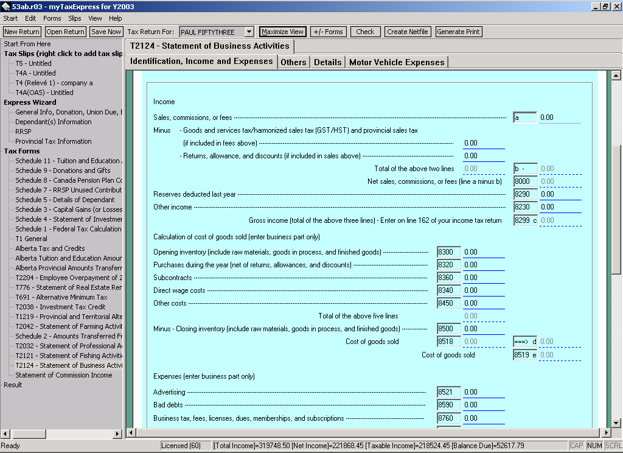Click the New Return toolbar button
Screen dimensions: 623x453
pyautogui.click(x=22, y=32)
